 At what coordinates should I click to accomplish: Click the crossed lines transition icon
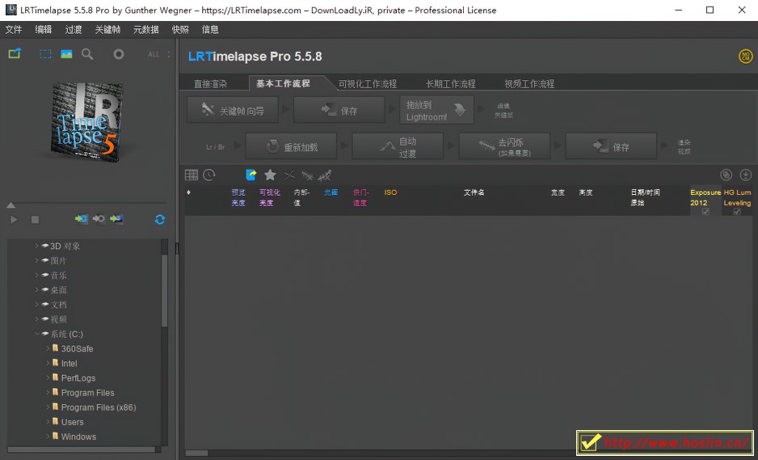tap(289, 175)
